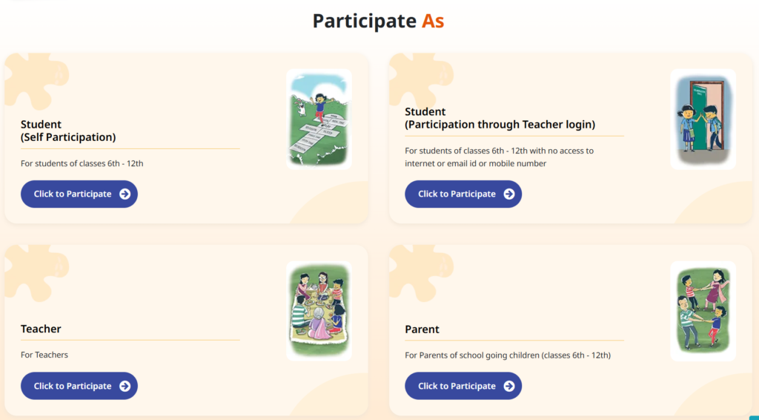Select the Student (Participation through Teacher login) title
Image resolution: width=759 pixels, height=420 pixels.
(500, 118)
